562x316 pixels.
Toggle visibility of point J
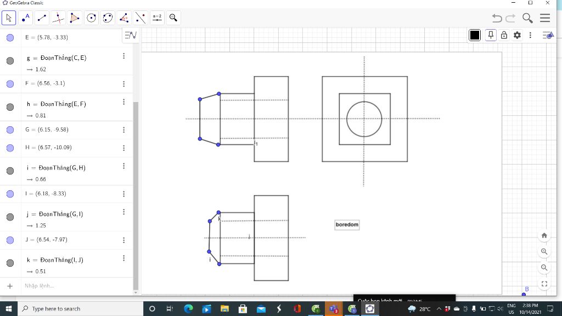click(10, 240)
